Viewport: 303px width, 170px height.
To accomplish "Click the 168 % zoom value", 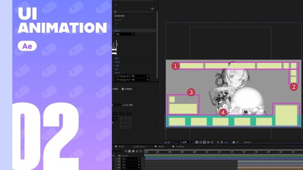I will point(167,142).
